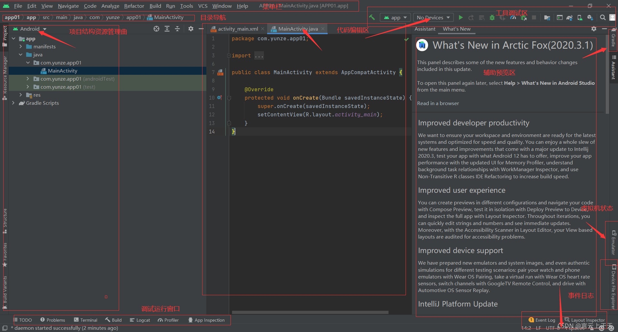Click Read in a browser link
The width and height of the screenshot is (618, 332).
(x=438, y=103)
